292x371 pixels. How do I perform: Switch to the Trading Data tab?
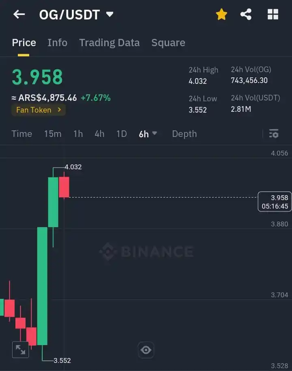(x=109, y=43)
